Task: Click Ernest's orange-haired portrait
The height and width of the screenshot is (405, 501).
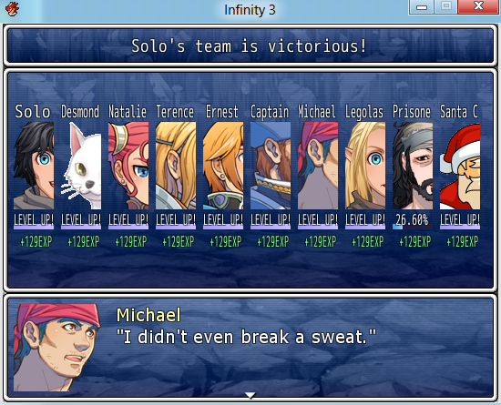Action: click(223, 166)
